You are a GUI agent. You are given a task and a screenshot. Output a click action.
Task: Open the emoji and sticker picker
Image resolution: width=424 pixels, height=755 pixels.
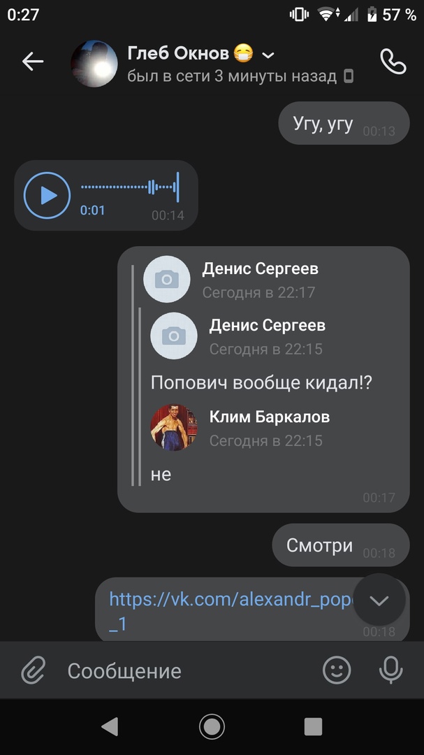coord(337,670)
